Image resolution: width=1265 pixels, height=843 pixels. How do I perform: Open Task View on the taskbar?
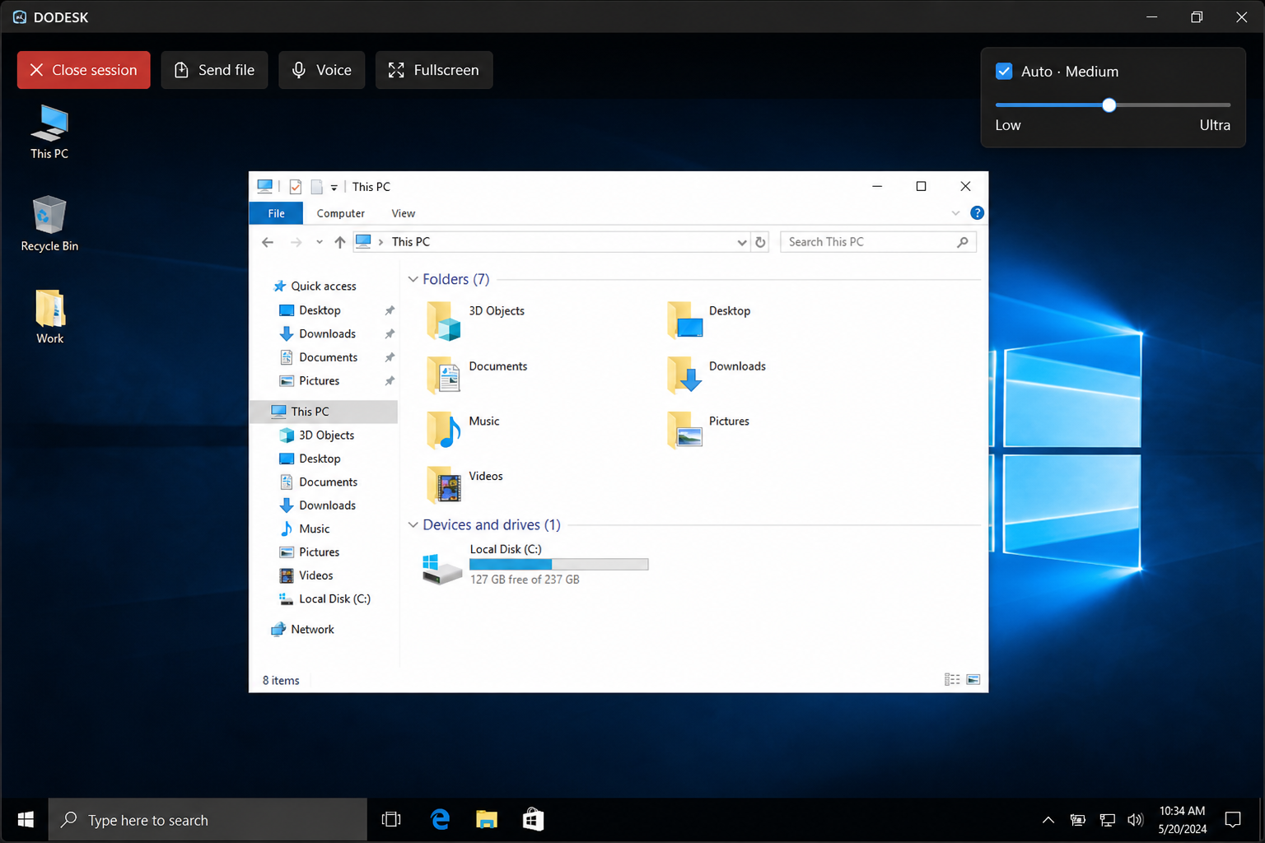click(x=391, y=820)
